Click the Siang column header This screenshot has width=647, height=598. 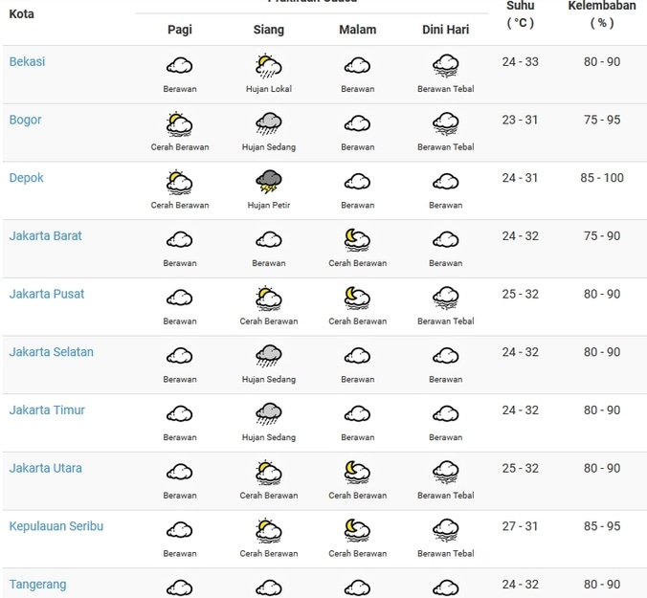click(x=268, y=30)
